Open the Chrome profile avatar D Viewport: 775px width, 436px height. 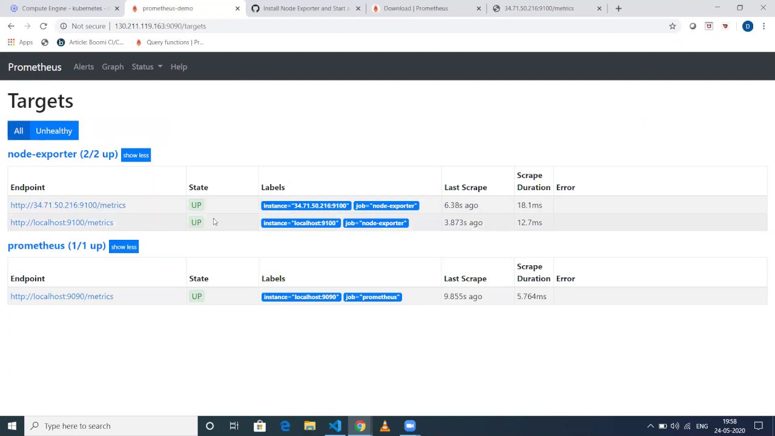click(x=748, y=26)
